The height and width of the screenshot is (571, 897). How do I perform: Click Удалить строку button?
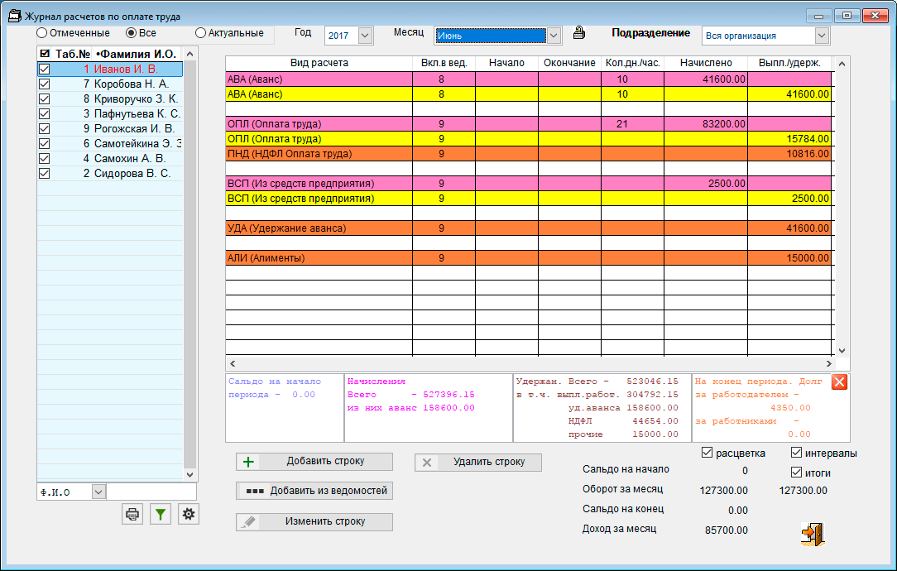tap(478, 463)
